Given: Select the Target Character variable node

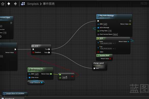Looking at the screenshot, I should [36, 83].
